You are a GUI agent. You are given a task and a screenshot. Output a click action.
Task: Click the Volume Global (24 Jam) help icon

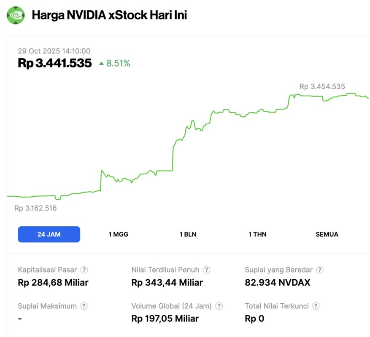coord(219,306)
